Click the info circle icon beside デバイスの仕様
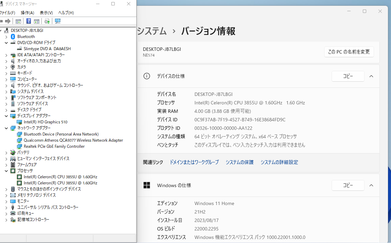The width and height of the screenshot is (391, 243). (147, 76)
